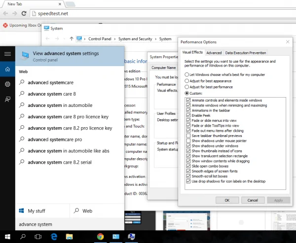
Task: Reload the page in Chrome
Action: click(x=24, y=13)
